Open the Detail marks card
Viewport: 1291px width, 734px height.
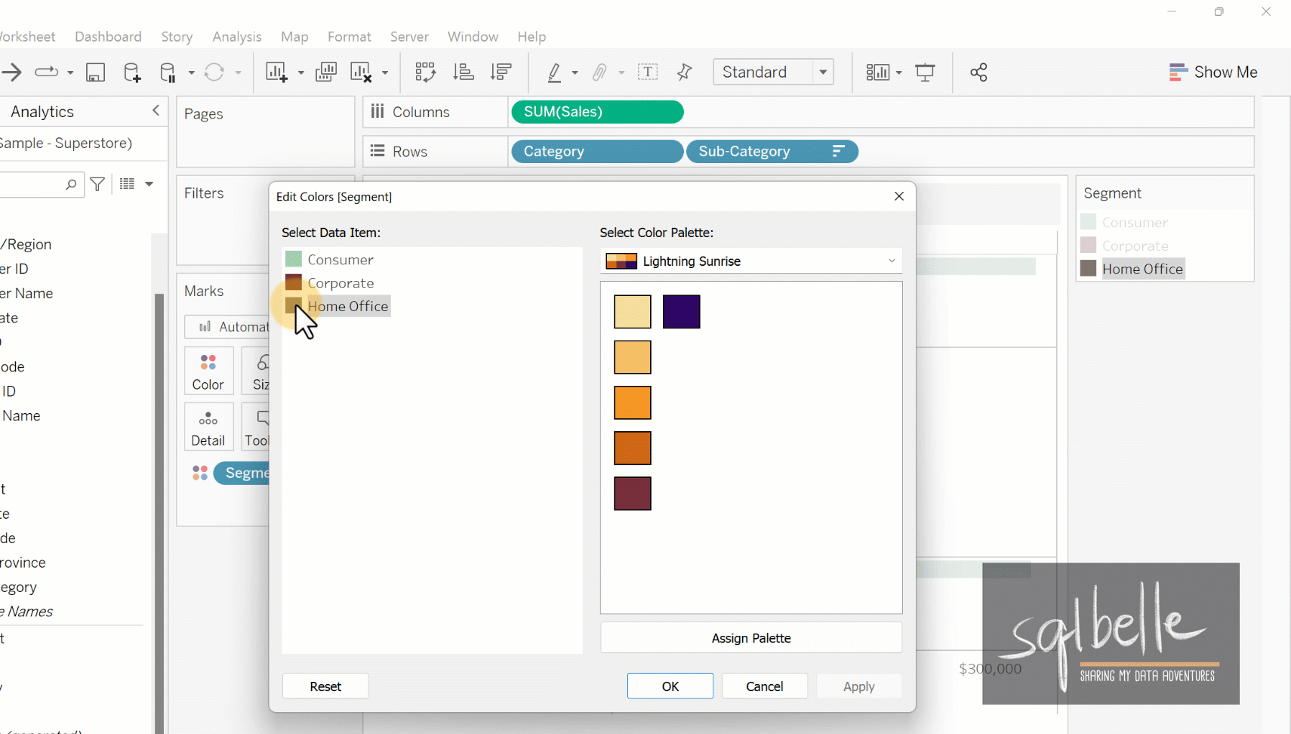click(x=208, y=427)
